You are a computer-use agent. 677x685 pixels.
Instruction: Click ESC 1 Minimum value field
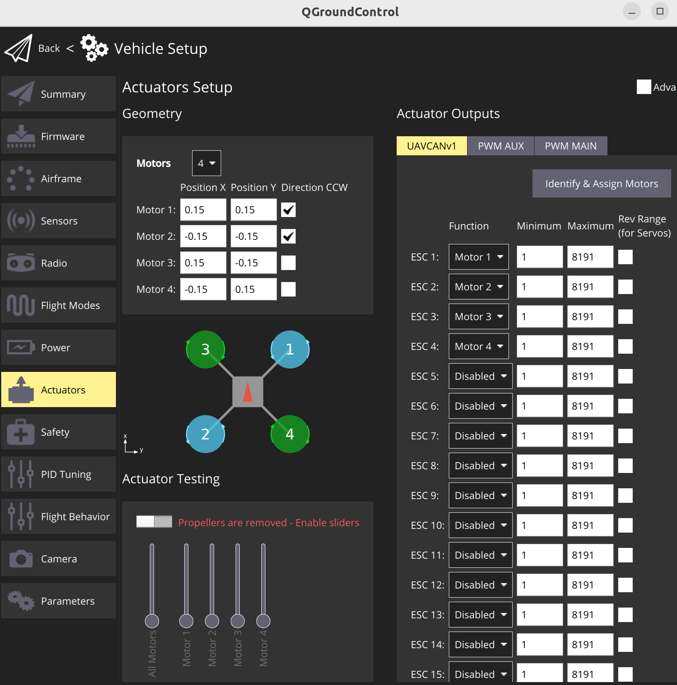tap(540, 257)
